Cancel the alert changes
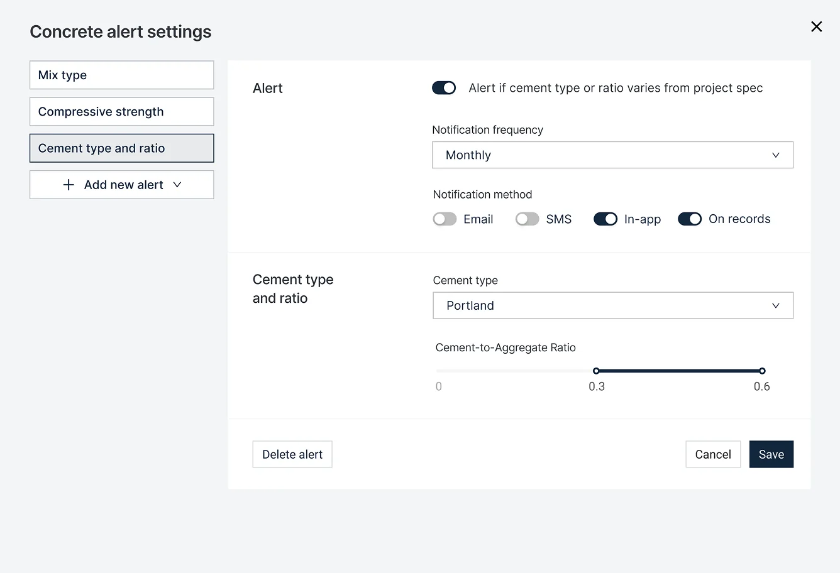The width and height of the screenshot is (840, 573). (x=713, y=454)
